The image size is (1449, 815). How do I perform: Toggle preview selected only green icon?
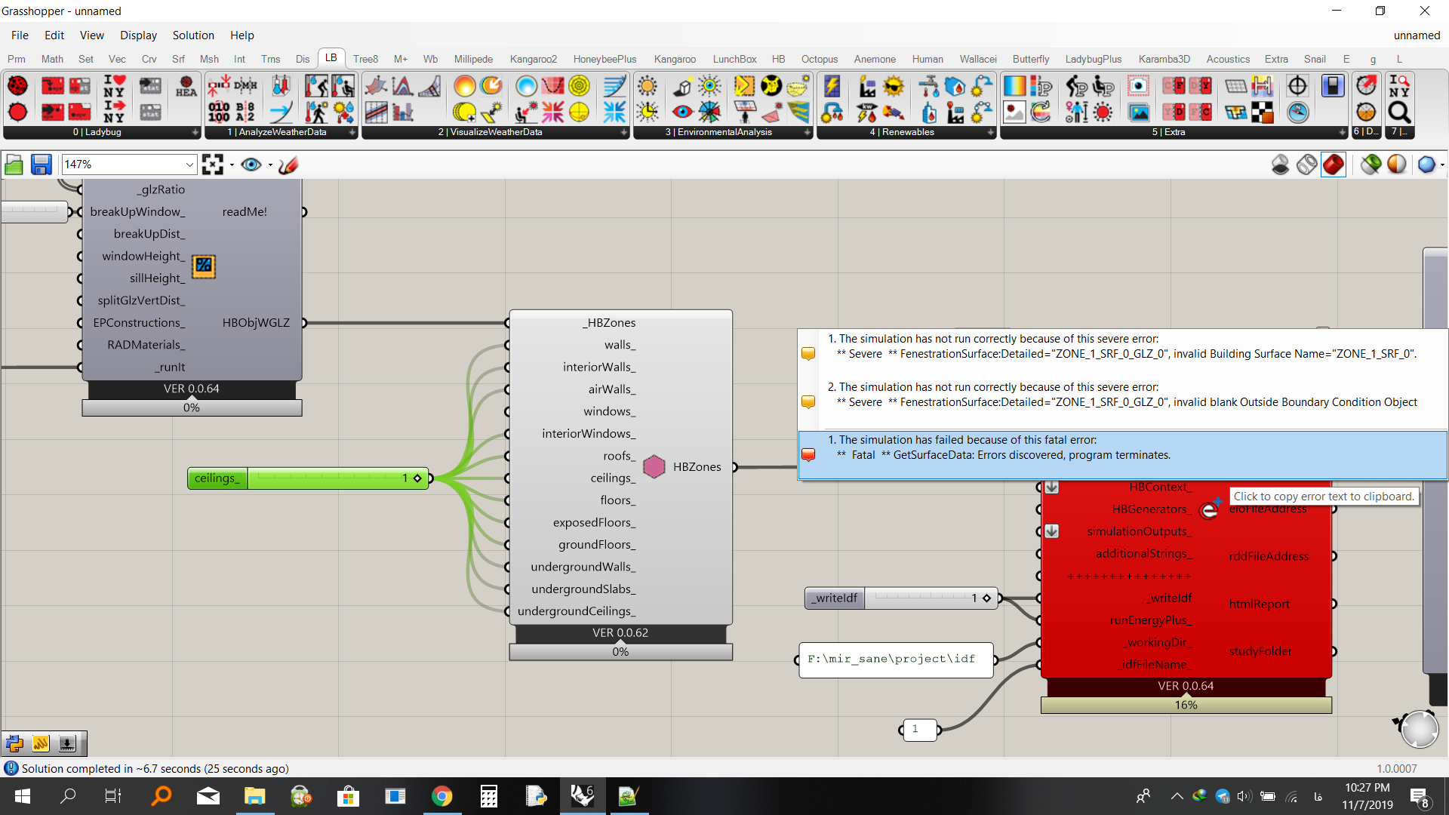[1371, 165]
